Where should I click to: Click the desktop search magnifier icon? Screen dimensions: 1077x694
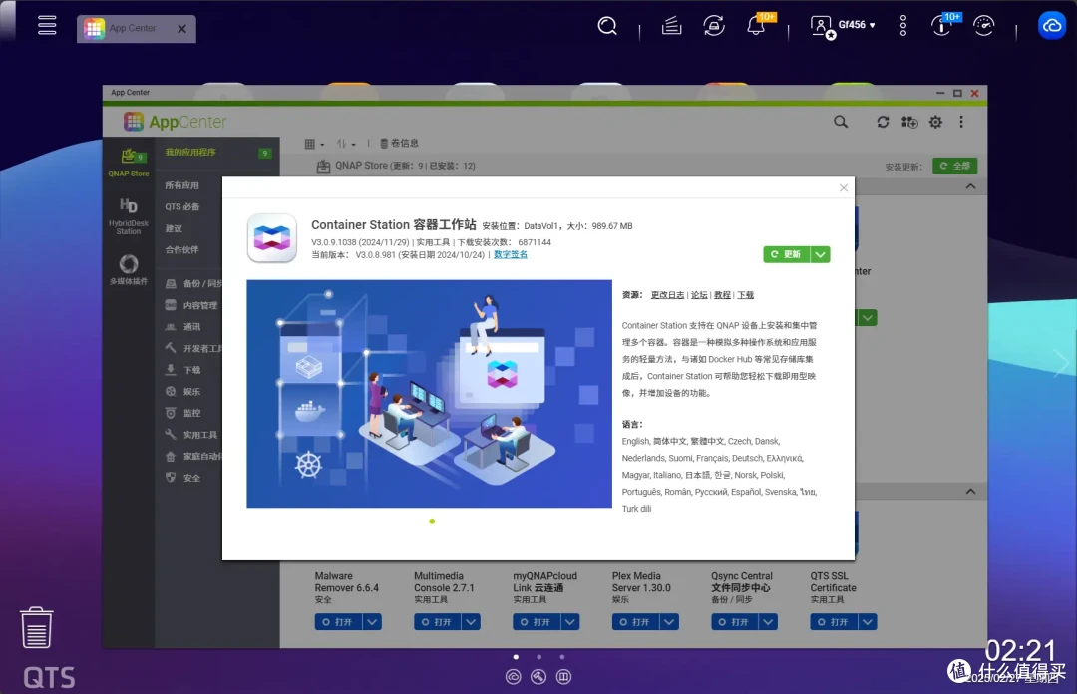coord(607,26)
